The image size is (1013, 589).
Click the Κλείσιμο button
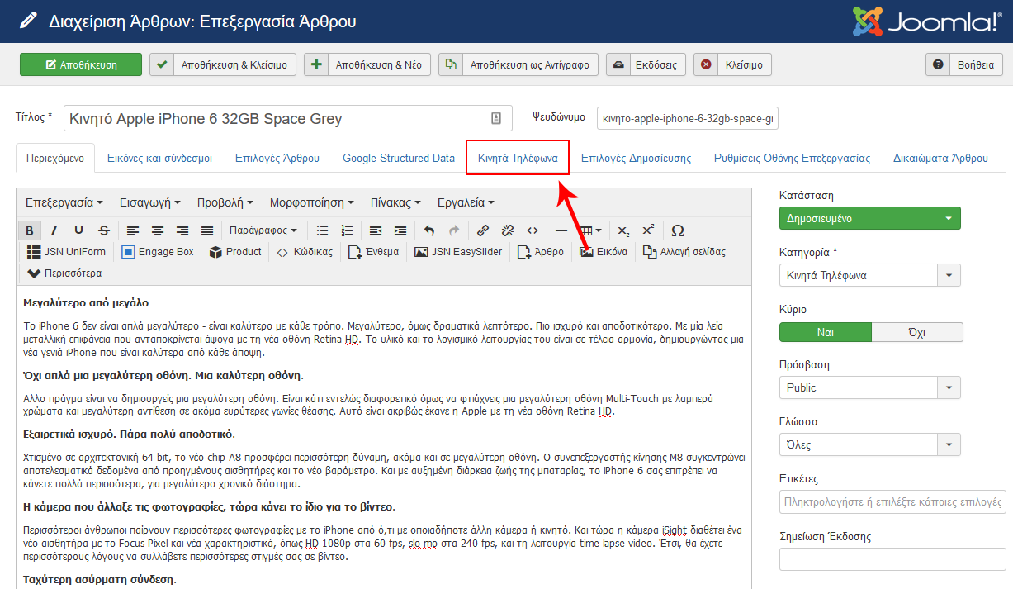[x=733, y=64]
